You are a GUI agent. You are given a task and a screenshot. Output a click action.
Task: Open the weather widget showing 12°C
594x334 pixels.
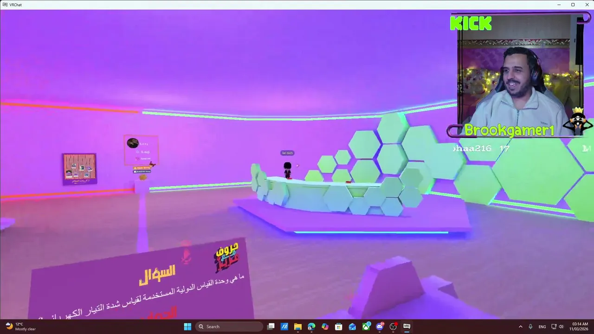pyautogui.click(x=21, y=327)
